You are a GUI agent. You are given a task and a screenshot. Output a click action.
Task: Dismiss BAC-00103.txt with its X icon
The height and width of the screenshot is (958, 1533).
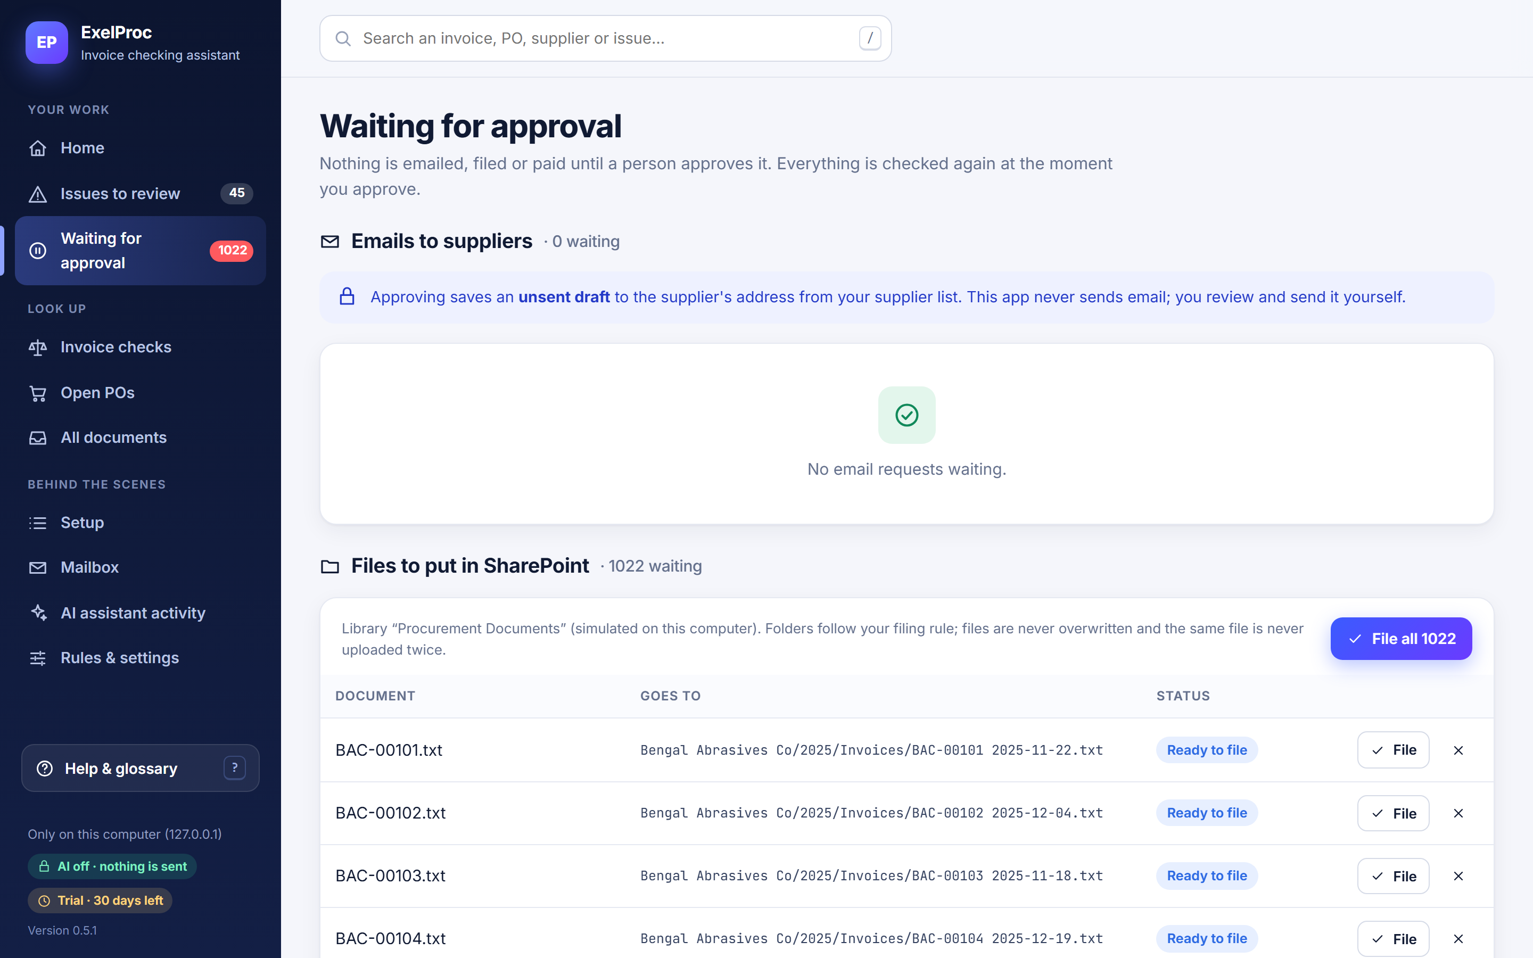tap(1458, 876)
